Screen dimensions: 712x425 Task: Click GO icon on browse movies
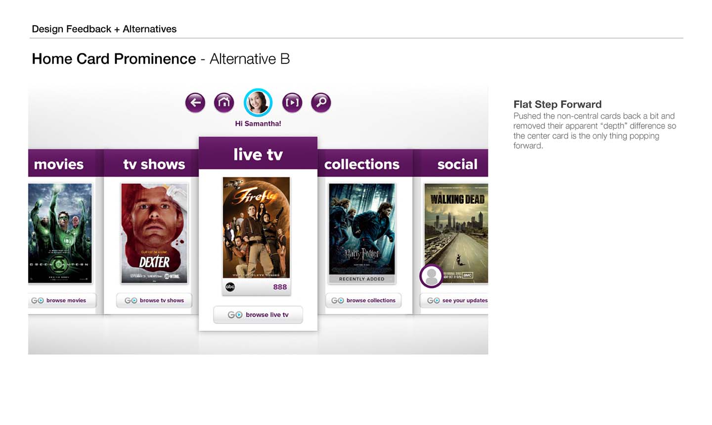[38, 300]
